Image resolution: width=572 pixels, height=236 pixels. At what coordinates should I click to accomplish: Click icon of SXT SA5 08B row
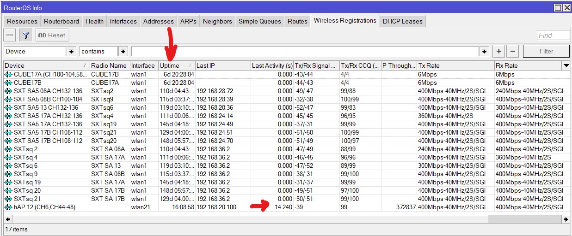(8, 99)
